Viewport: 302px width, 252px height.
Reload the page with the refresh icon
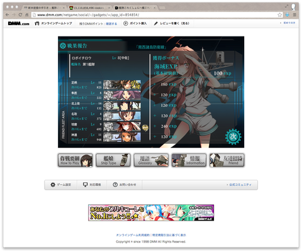coord(20,14)
